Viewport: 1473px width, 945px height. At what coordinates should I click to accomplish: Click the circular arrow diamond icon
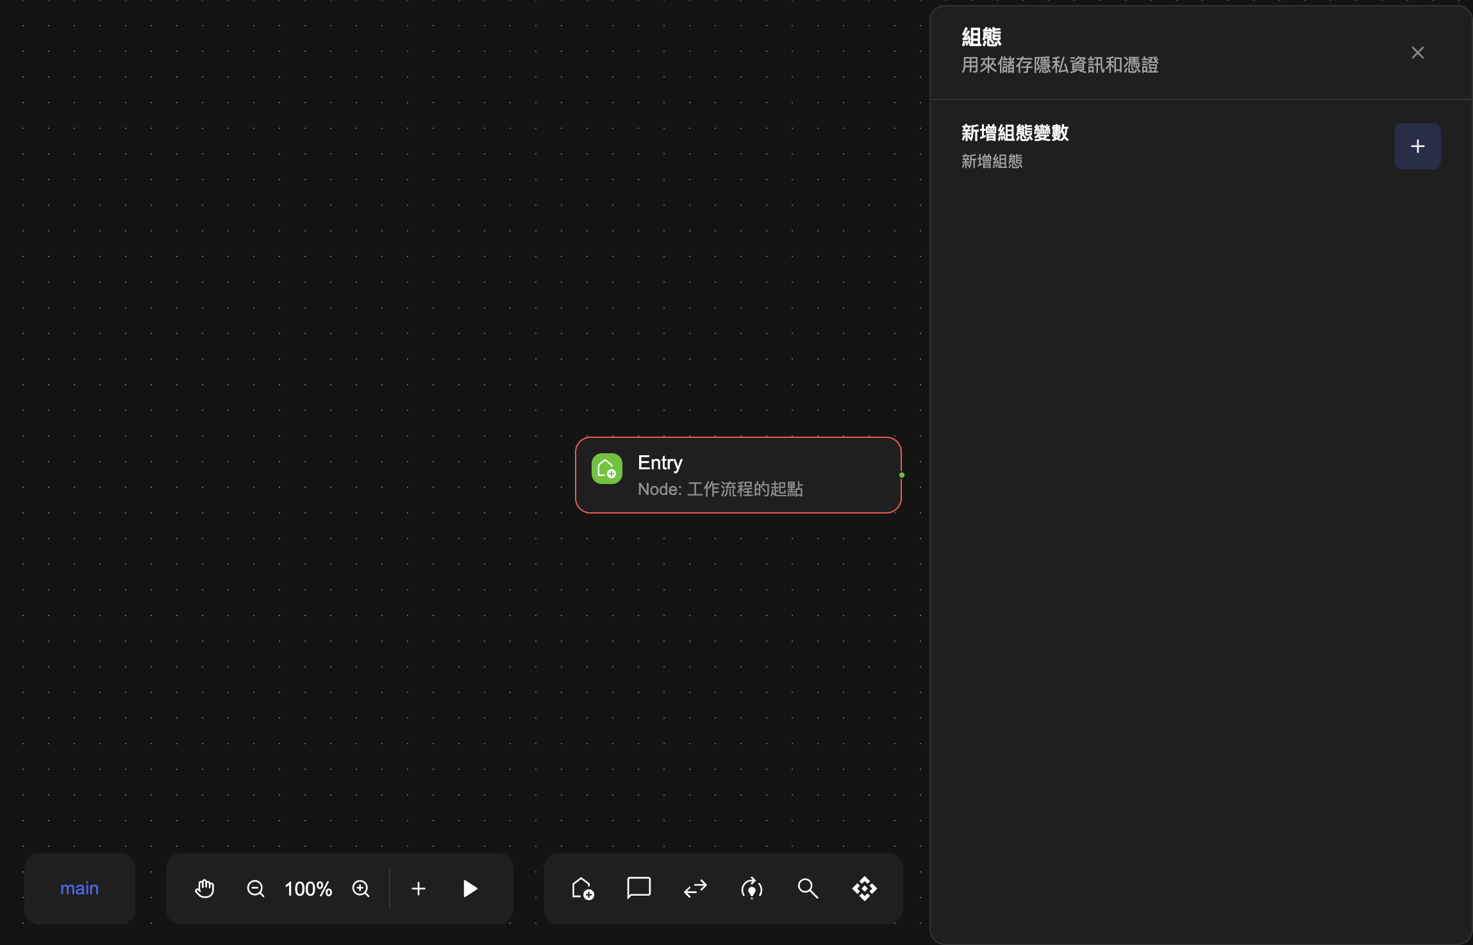click(751, 889)
